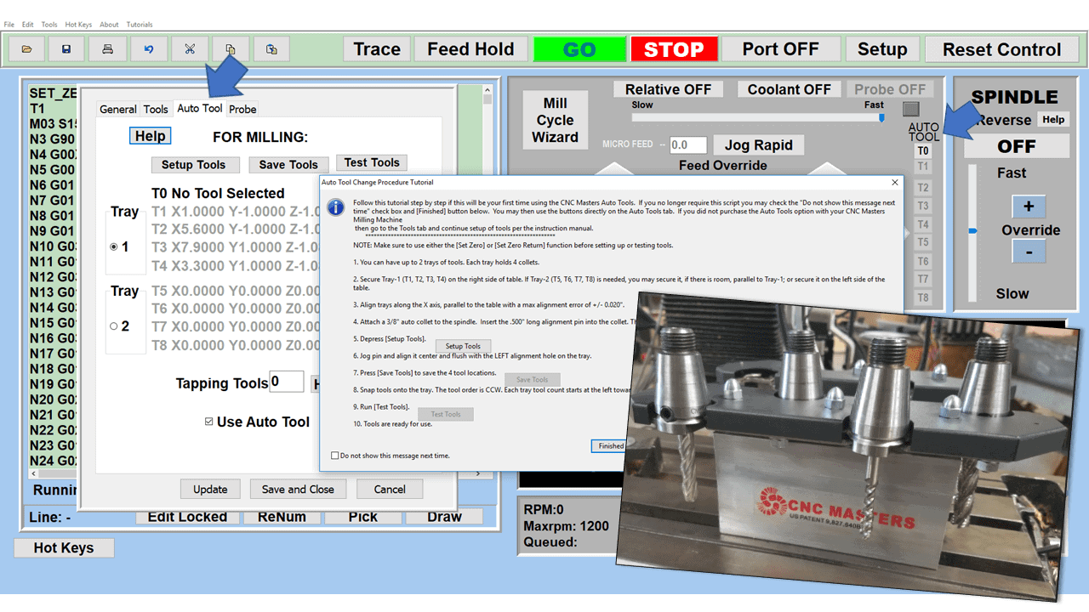Click Test Tools in the Auto Tool tab
This screenshot has height=612, width=1089.
372,162
